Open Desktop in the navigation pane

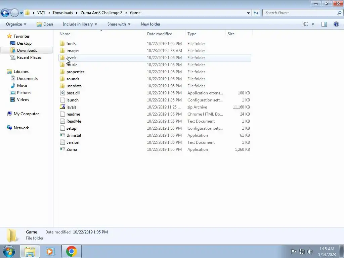point(24,43)
